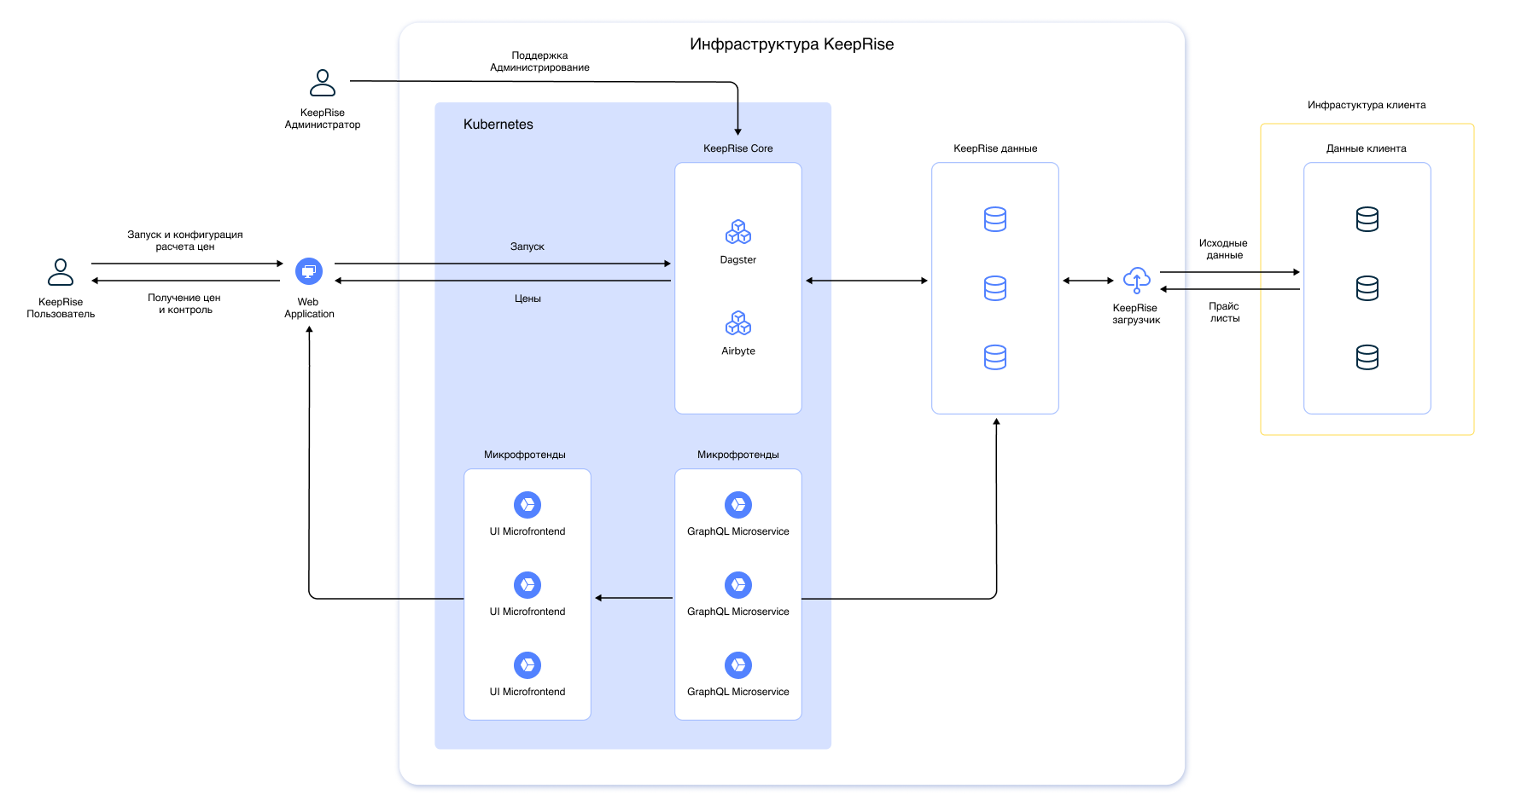
Task: Select the topmost UI Microfrontend icon
Action: pyautogui.click(x=528, y=505)
